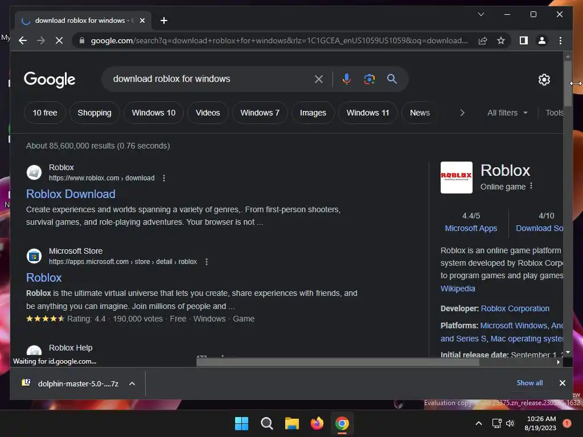Close the downloads bar

point(562,383)
